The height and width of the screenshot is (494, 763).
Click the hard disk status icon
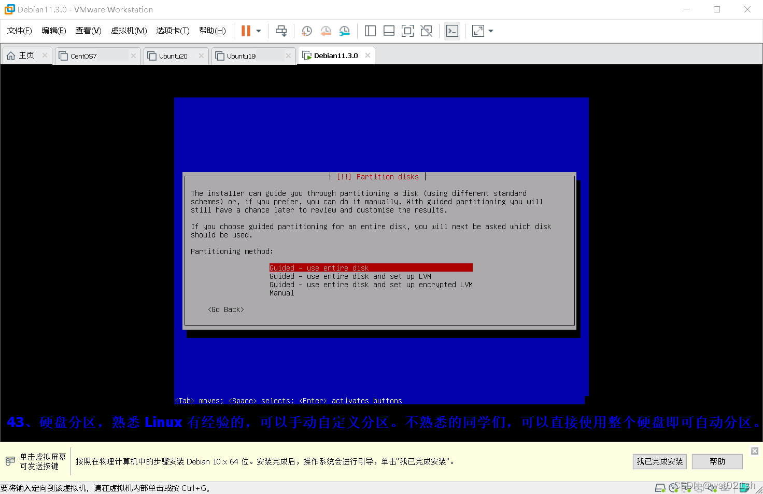pyautogui.click(x=660, y=488)
